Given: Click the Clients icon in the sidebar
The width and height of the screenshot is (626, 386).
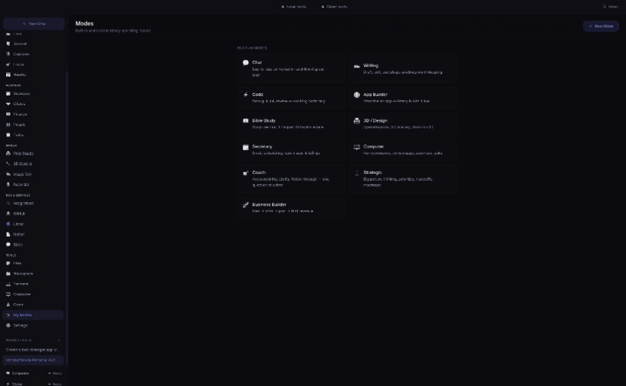Looking at the screenshot, I should [8, 104].
